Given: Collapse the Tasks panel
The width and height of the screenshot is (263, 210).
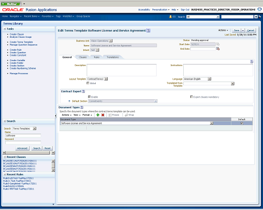Looking at the screenshot, I should click(x=5, y=29).
